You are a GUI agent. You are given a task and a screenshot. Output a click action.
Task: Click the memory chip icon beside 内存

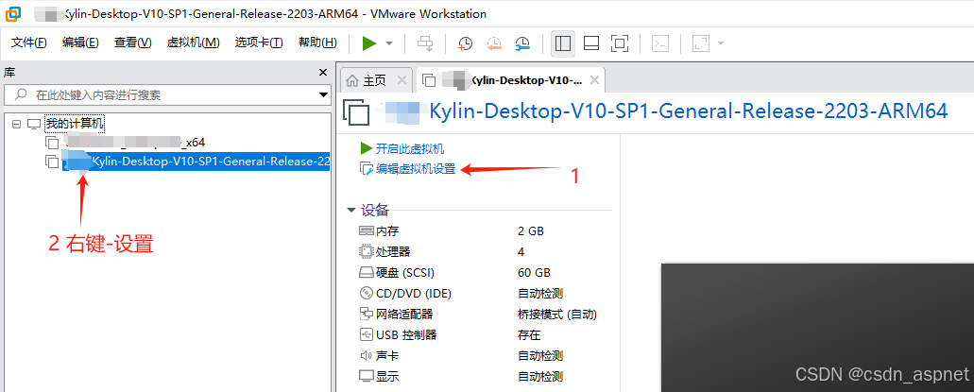point(367,231)
